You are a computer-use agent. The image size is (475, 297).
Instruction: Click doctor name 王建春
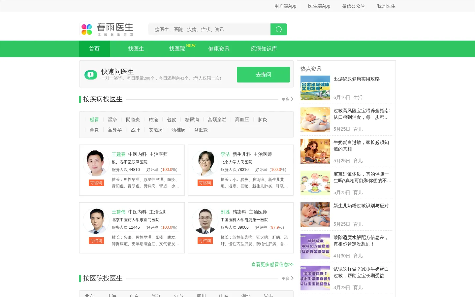119,154
